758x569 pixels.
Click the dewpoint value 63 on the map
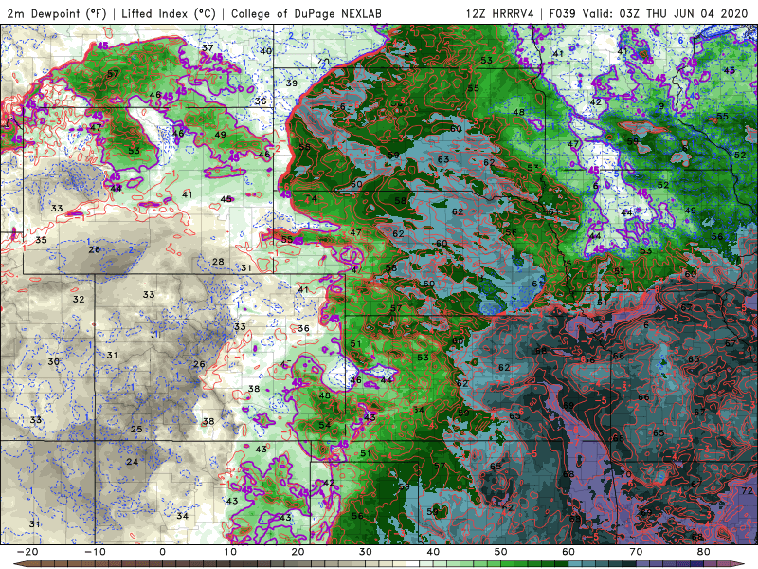[x=443, y=159]
